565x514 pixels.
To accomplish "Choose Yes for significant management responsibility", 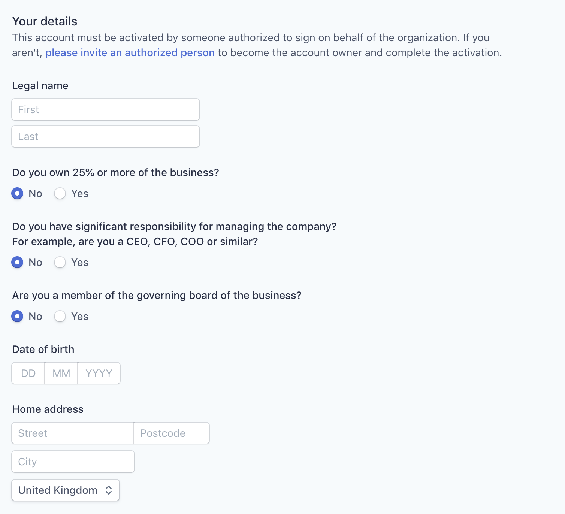I will click(60, 262).
